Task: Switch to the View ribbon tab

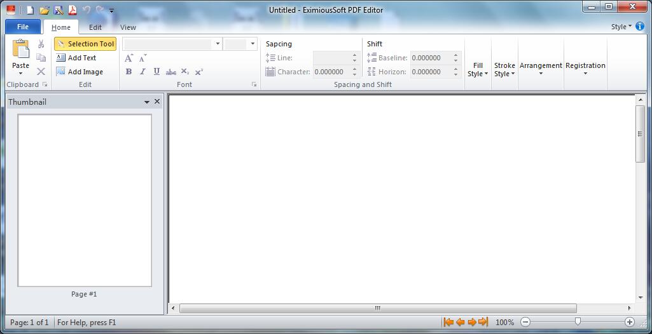Action: coord(128,27)
